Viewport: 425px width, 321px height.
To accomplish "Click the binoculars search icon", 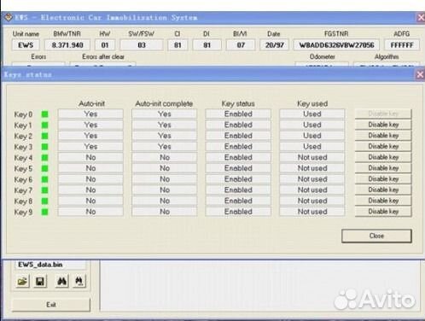I will (x=61, y=282).
